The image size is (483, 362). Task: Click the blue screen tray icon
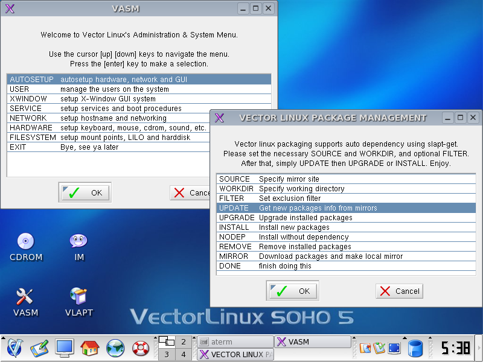(x=394, y=348)
